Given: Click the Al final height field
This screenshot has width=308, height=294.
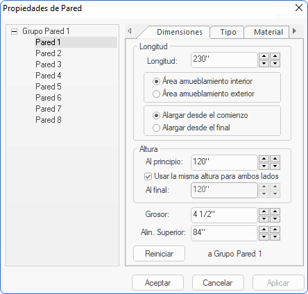Looking at the screenshot, I should click(x=224, y=190).
